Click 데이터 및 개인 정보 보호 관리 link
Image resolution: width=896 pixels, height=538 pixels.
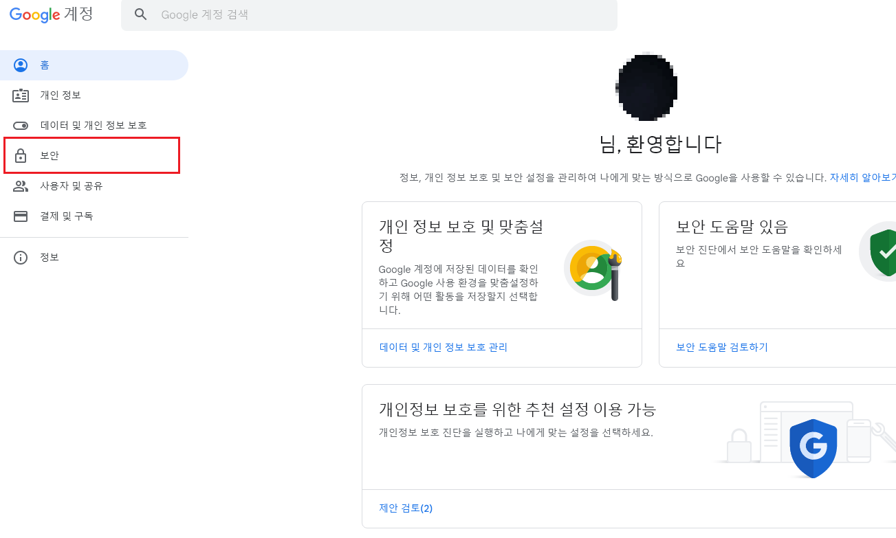(444, 348)
